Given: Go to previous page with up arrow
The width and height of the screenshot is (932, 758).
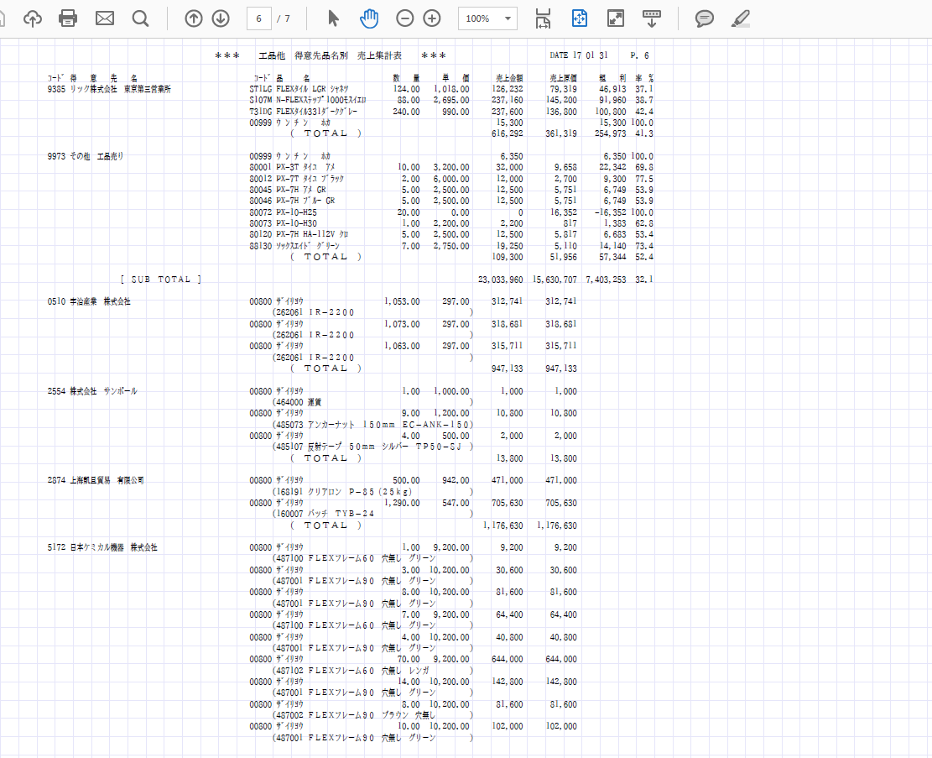Looking at the screenshot, I should [194, 18].
